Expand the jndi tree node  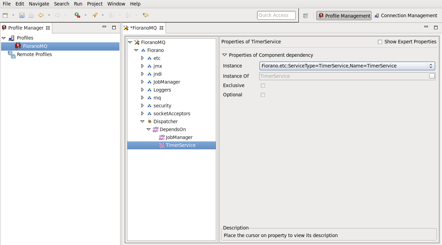coord(143,74)
